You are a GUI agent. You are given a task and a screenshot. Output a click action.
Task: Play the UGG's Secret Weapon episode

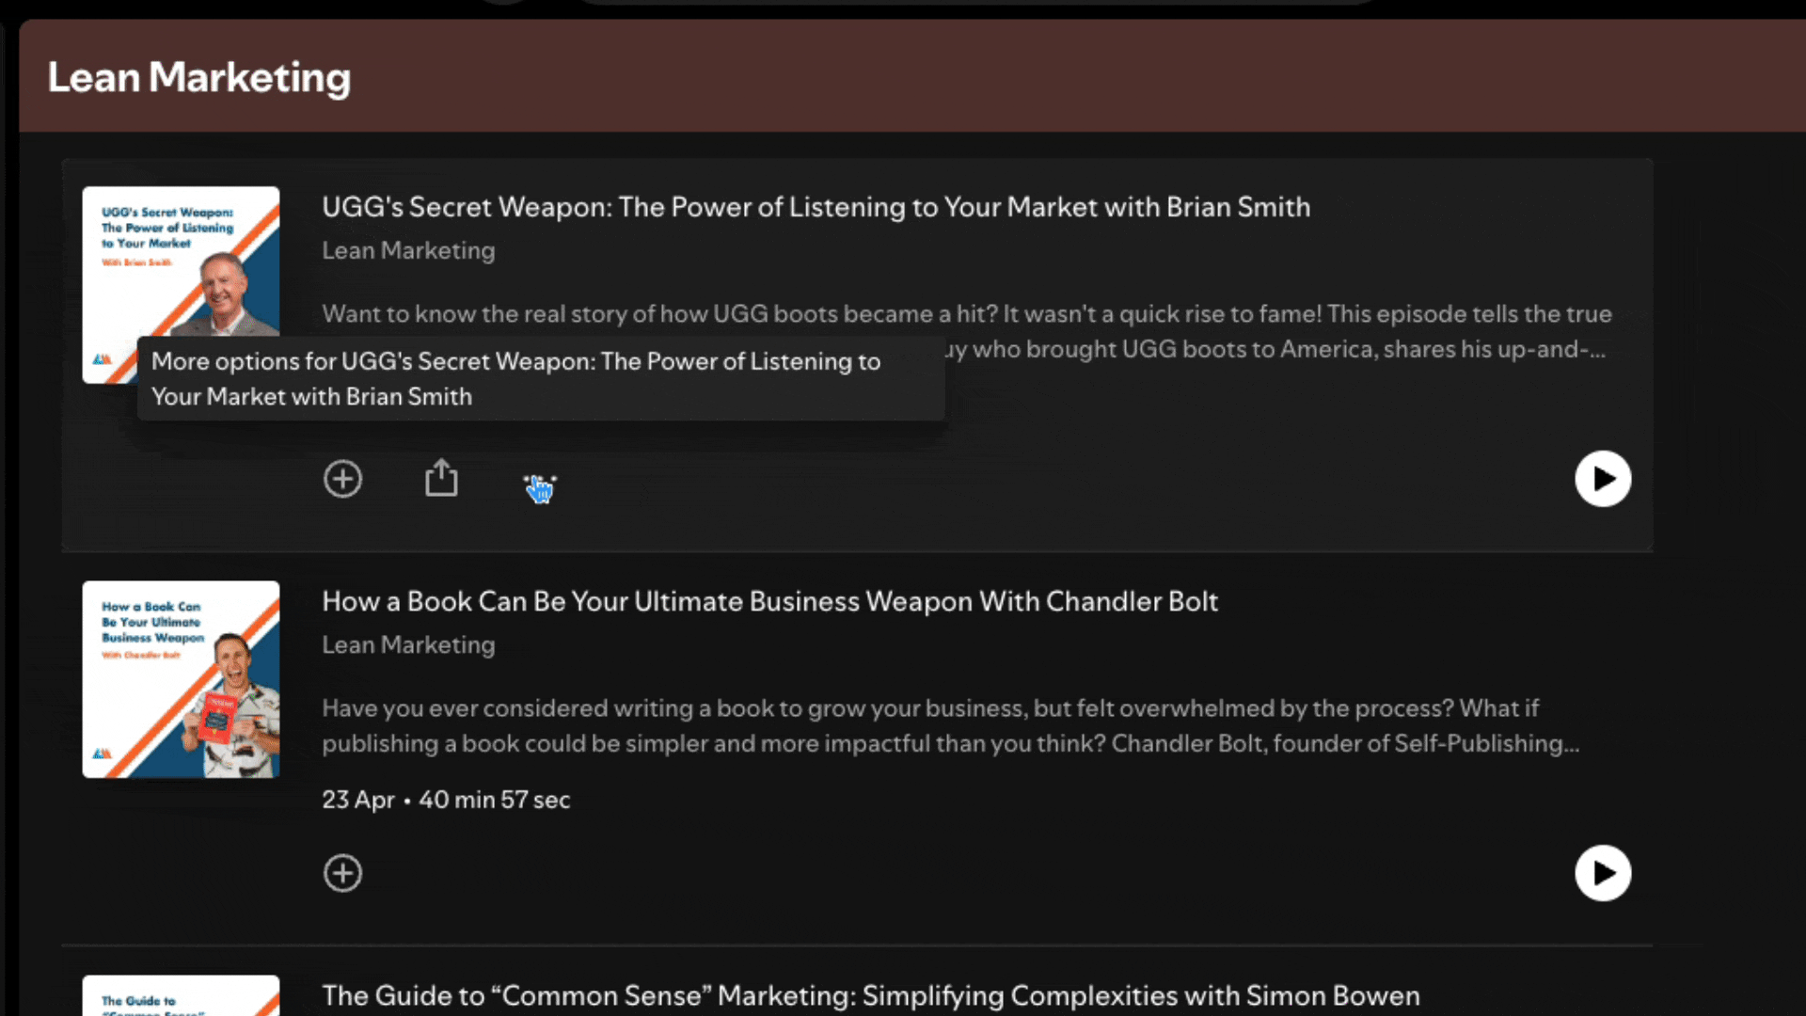(x=1603, y=479)
